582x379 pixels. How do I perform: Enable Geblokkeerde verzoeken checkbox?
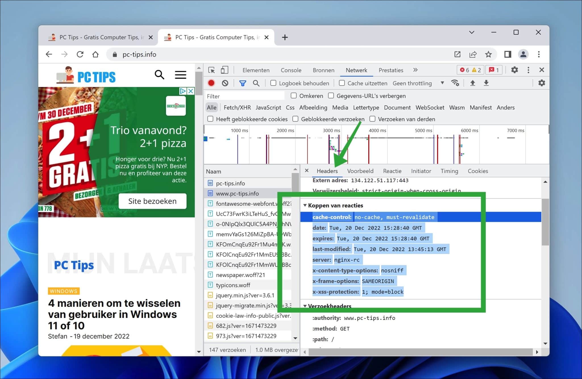295,119
